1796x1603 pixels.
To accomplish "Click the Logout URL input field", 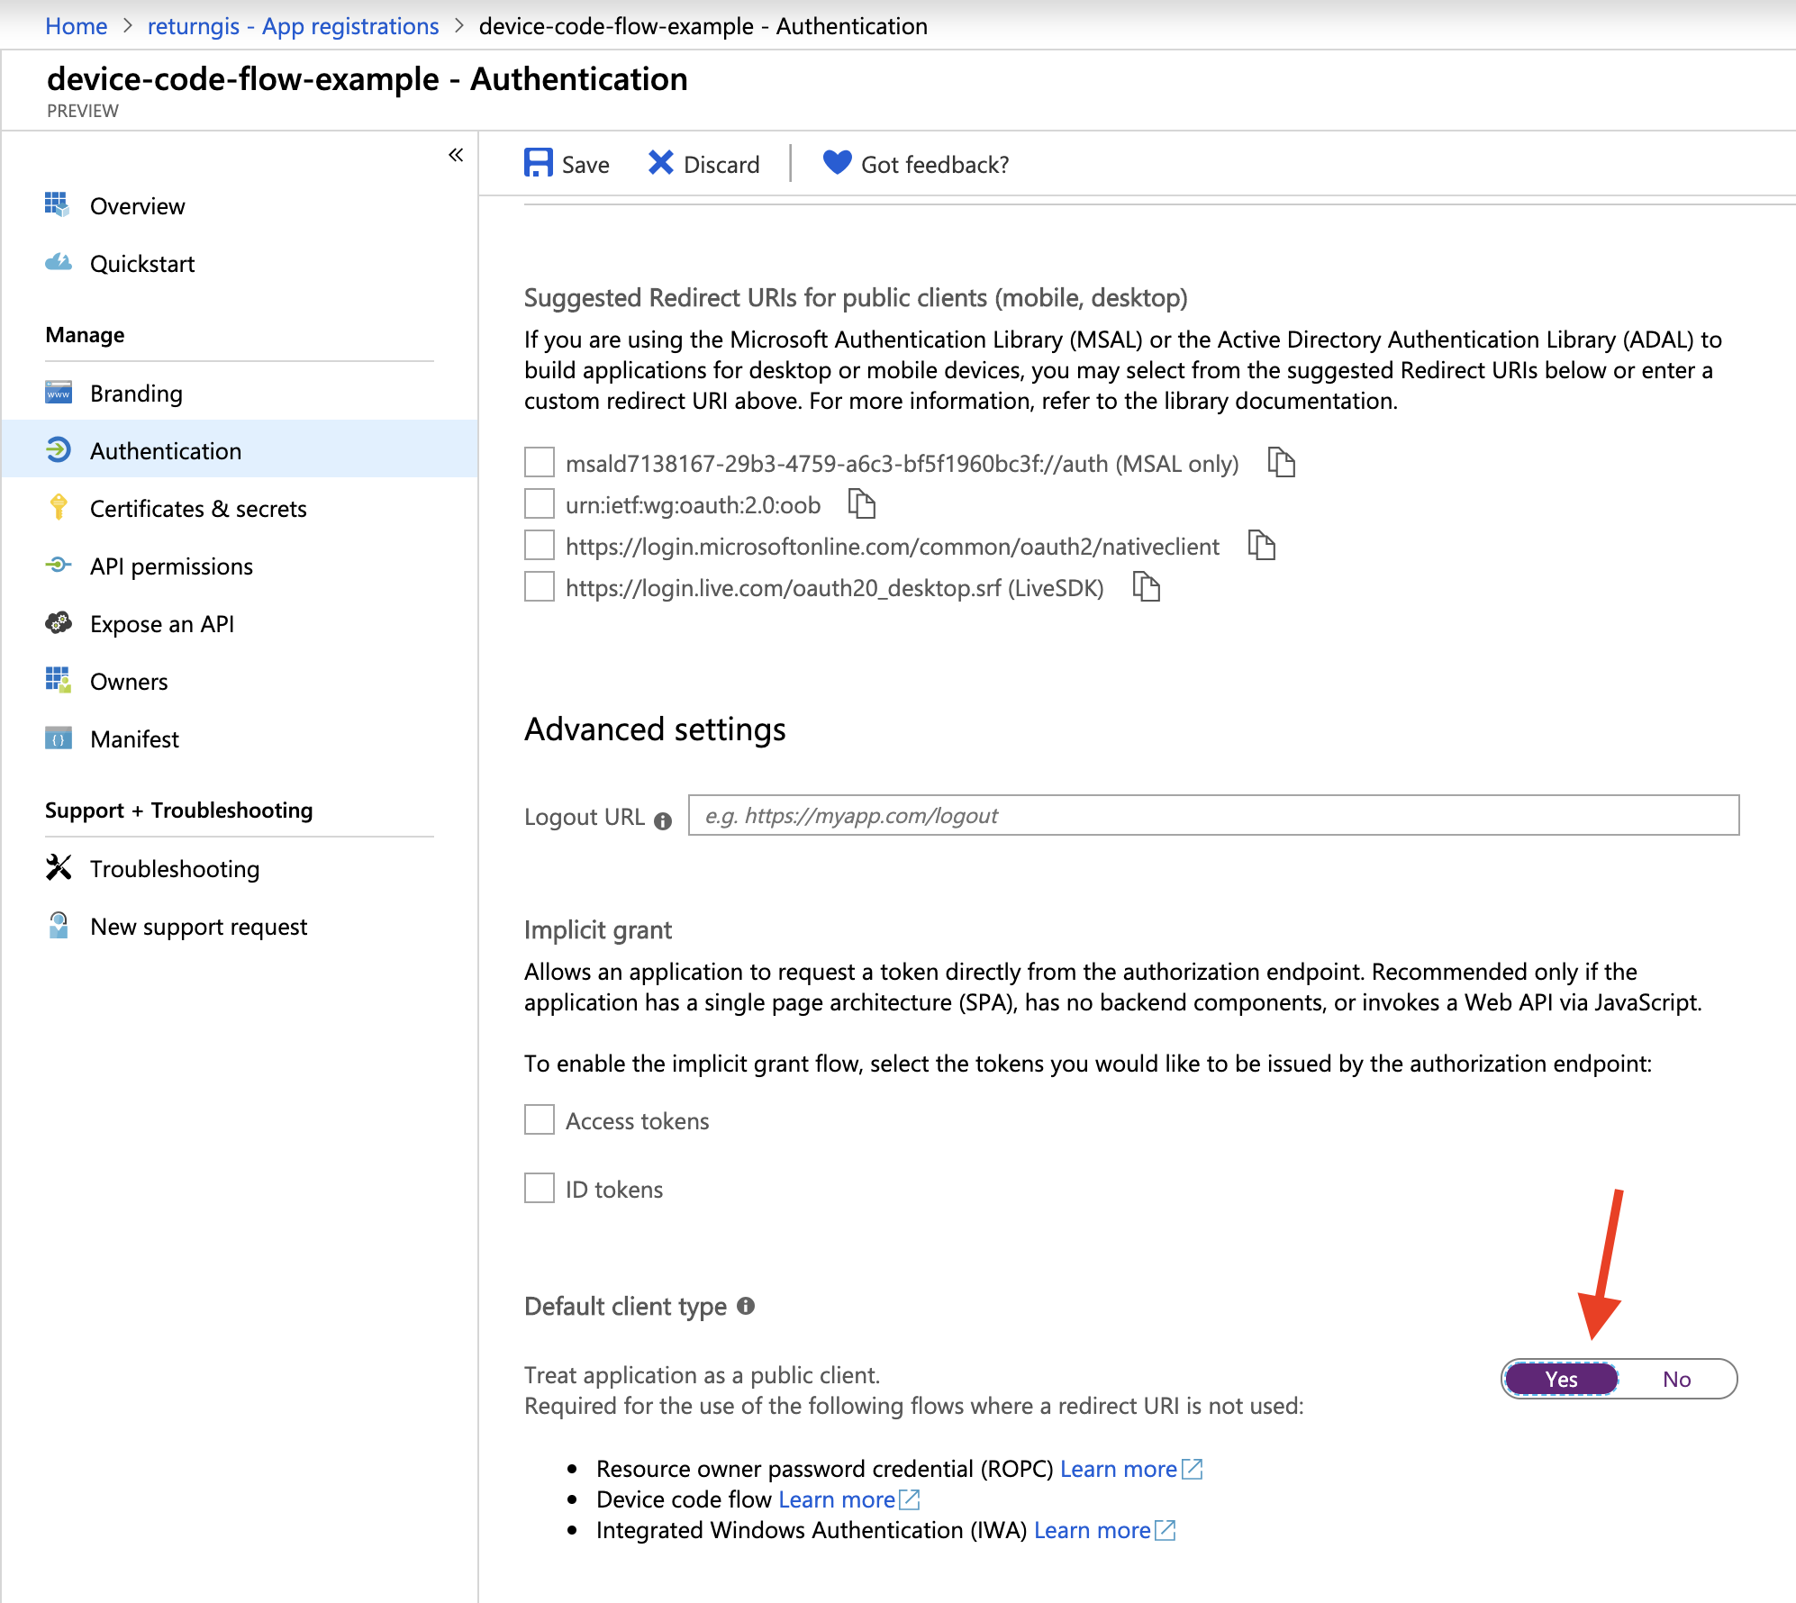I will [x=1213, y=815].
